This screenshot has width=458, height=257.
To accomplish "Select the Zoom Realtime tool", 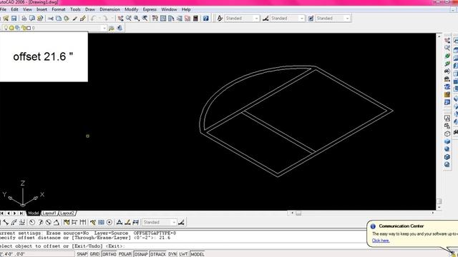I will (129, 19).
